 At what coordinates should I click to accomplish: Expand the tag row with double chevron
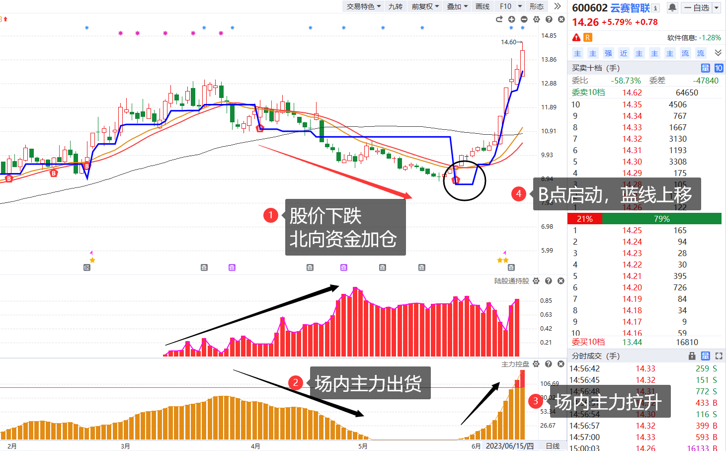pos(718,53)
